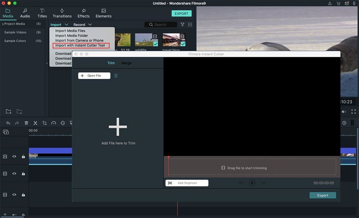This screenshot has height=218, width=359.
Task: Choose Import Media Folder
Action: 71,35
